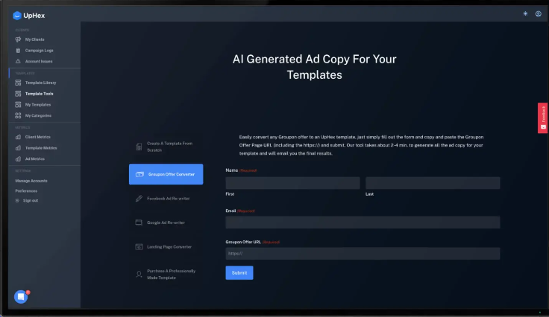
Task: Open My Templates
Action: [38, 104]
